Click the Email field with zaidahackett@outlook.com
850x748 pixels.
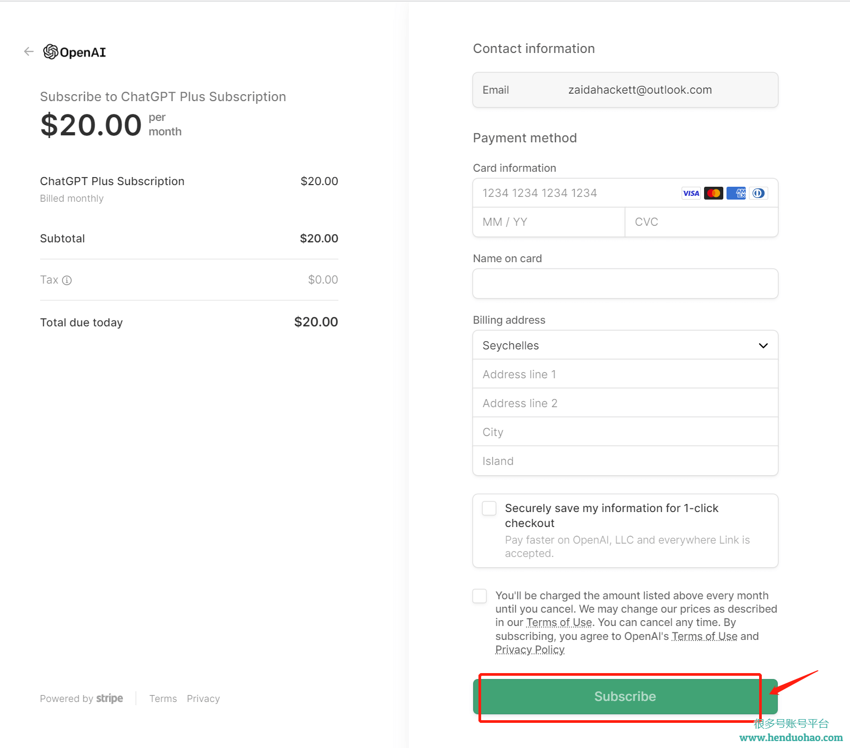tap(625, 90)
